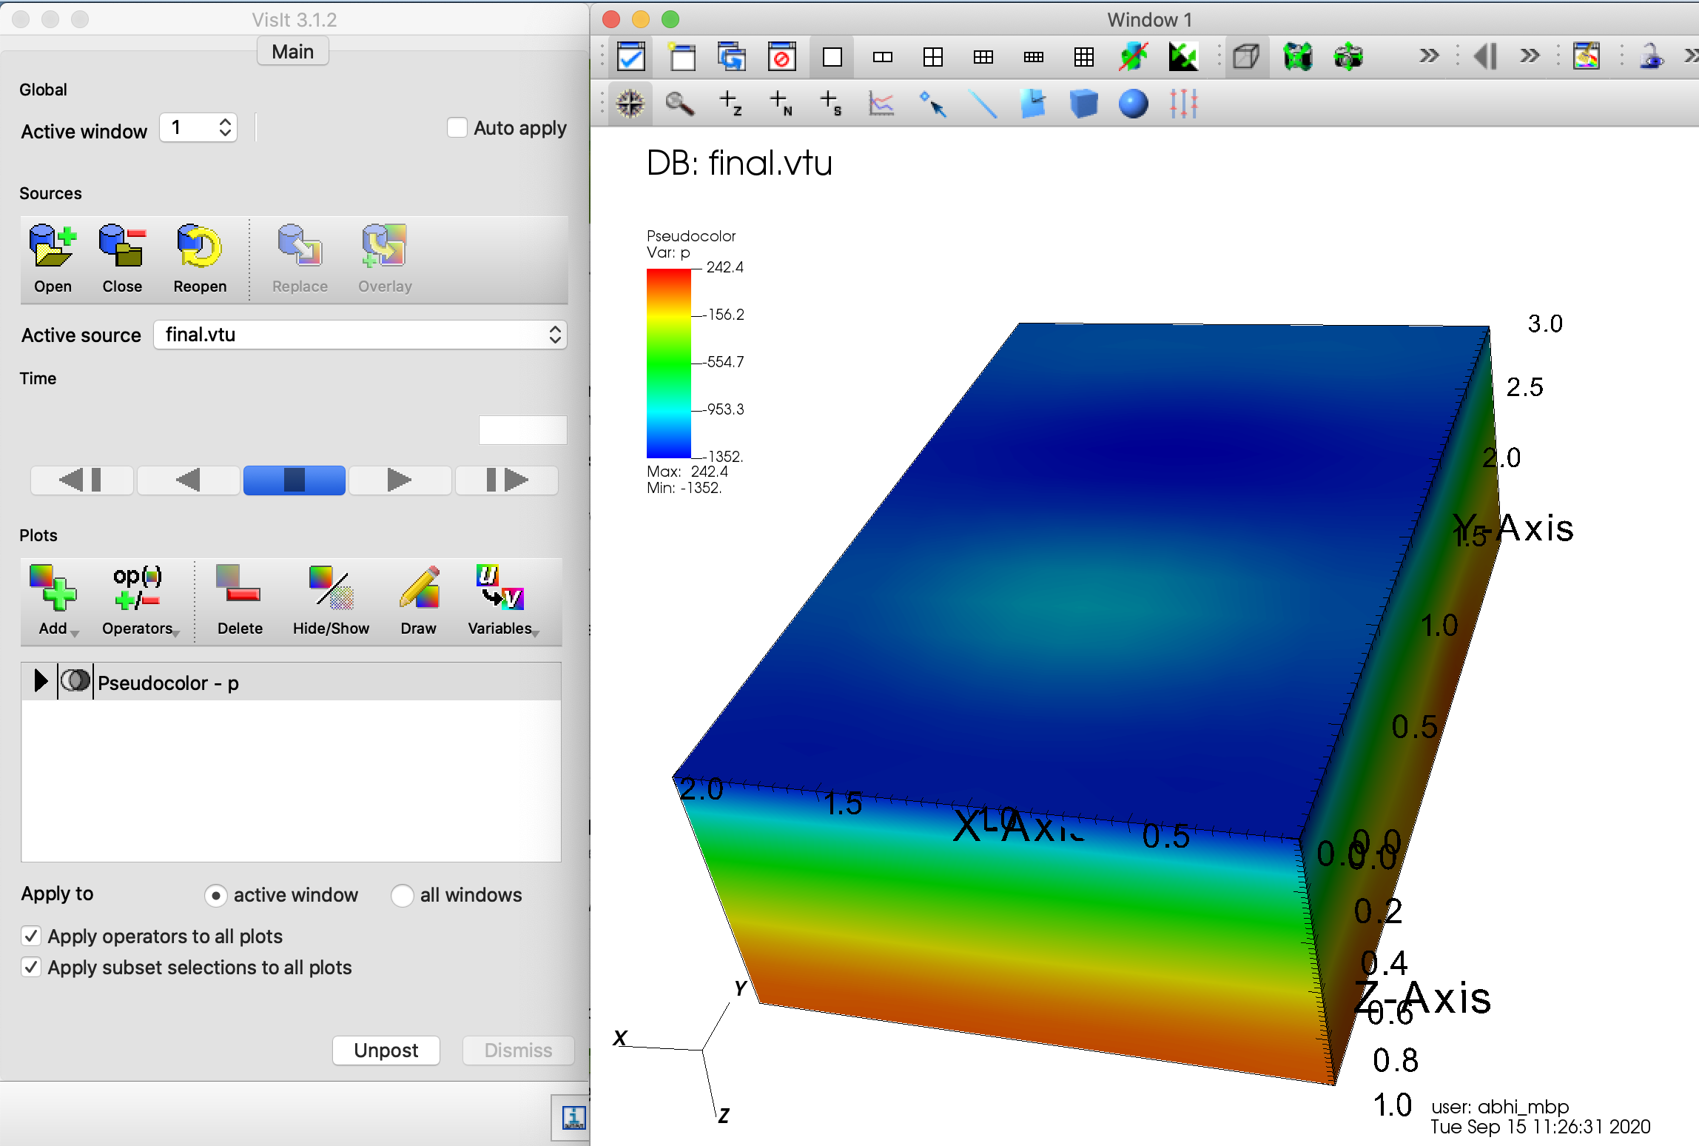
Task: Select the zoom magnifier tool
Action: 679,104
